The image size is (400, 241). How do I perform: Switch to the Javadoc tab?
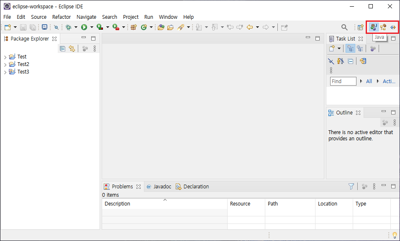159,186
